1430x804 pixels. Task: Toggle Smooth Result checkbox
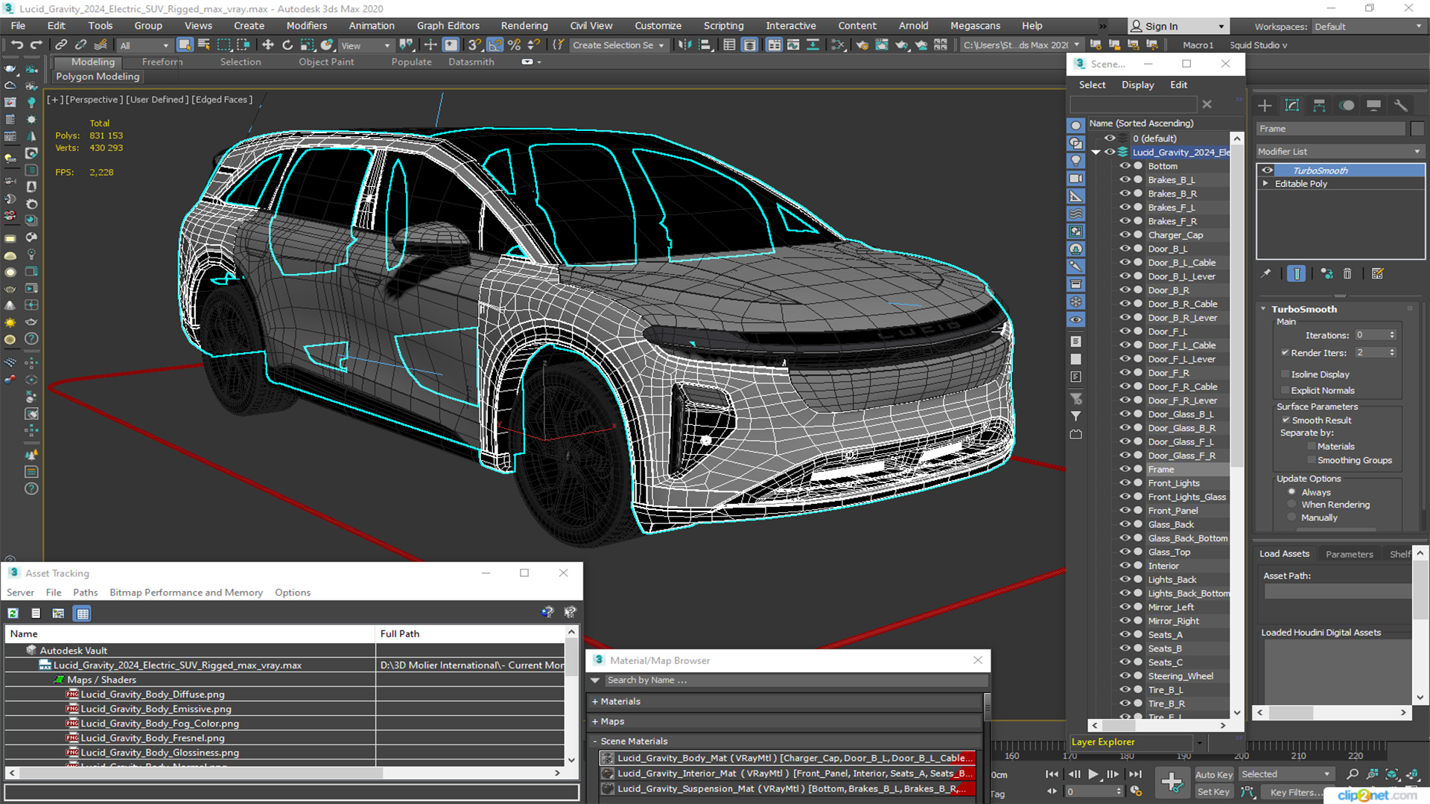tap(1286, 421)
